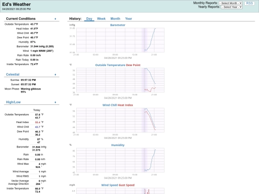
Task: Switch history to the Day tab
Action: click(89, 19)
